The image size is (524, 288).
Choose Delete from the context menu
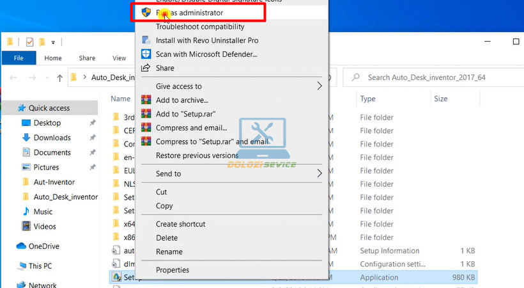pyautogui.click(x=166, y=238)
